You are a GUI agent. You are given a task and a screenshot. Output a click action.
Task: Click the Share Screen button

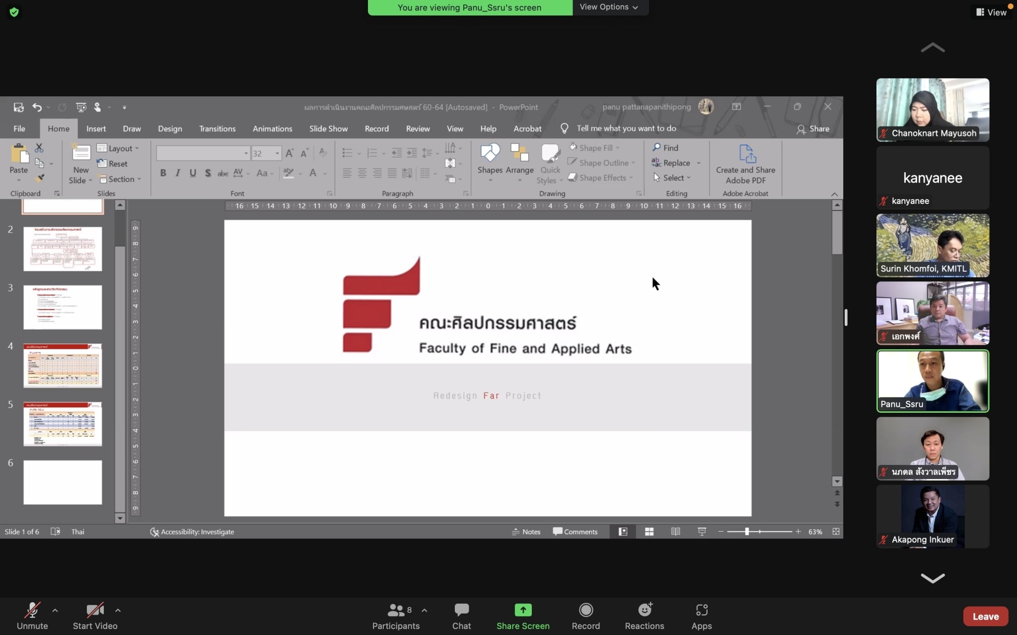click(523, 616)
